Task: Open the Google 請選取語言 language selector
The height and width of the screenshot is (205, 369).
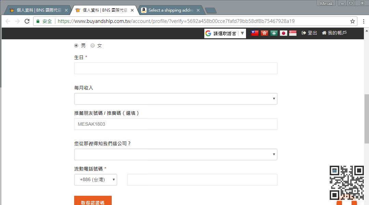Action: [x=225, y=33]
